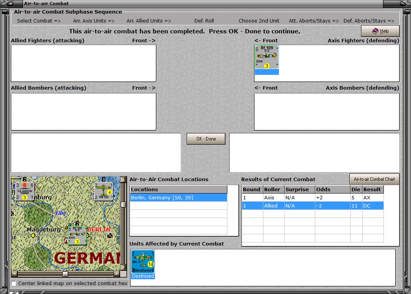Screen dimensions: 411x294
Task: Click the book icon on the Help button
Action: coord(375,31)
